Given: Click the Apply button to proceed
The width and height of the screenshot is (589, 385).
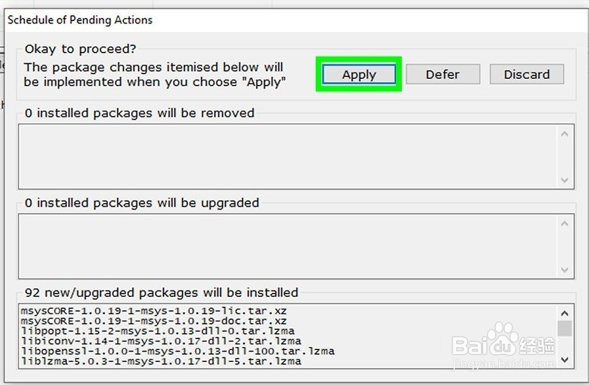Looking at the screenshot, I should point(359,74).
